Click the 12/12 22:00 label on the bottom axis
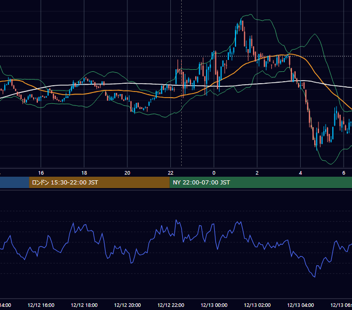The height and width of the screenshot is (310, 352). click(171, 305)
